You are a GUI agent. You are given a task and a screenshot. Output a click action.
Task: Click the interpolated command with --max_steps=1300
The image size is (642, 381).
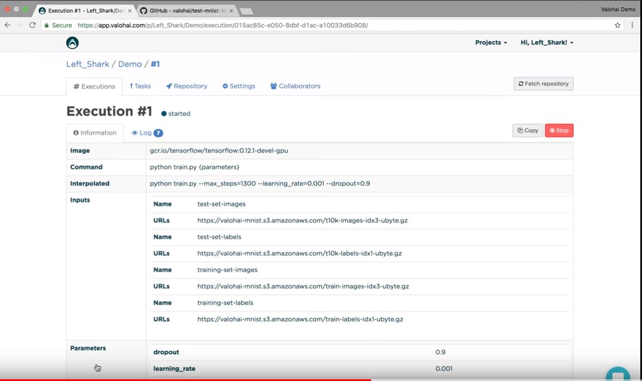click(x=260, y=183)
